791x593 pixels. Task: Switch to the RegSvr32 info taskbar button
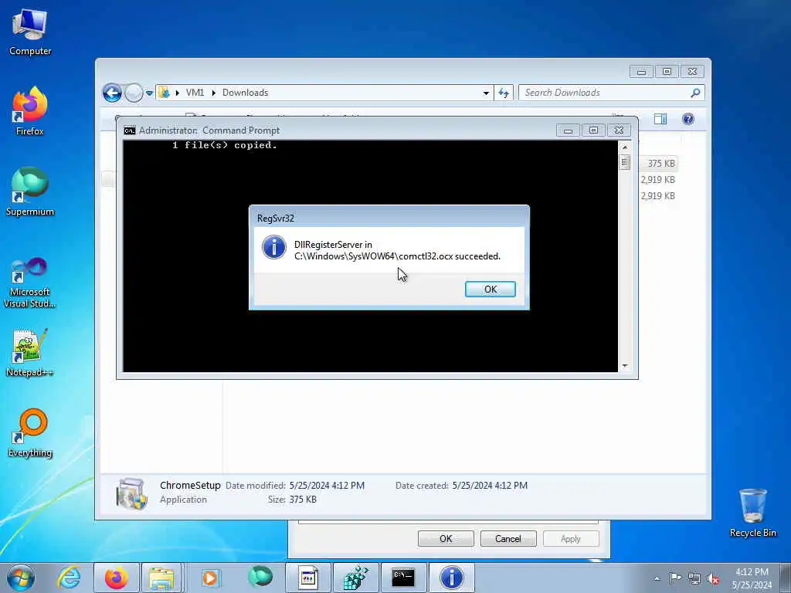click(x=451, y=578)
